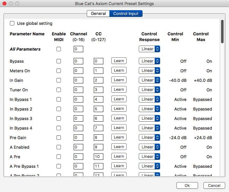Screen dimensions: 229x192
Task: Open Control Response for A Enabled
Action: (149, 147)
